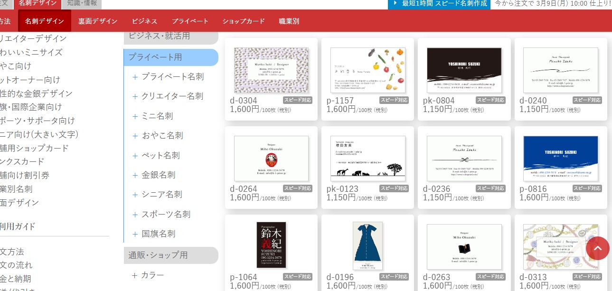
Task: Open the ットオーナー向け sidebar link
Action: tap(30, 80)
